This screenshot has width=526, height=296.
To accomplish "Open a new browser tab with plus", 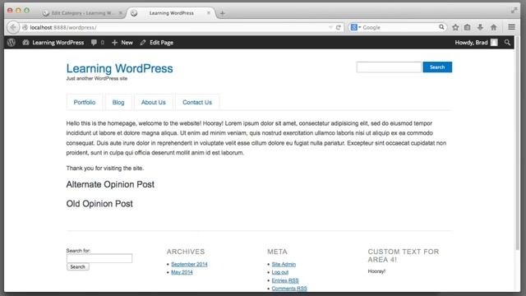I will pos(222,13).
